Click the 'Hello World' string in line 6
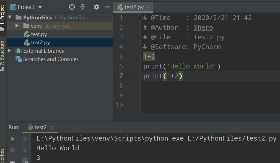280x163 pixels. click(x=191, y=66)
